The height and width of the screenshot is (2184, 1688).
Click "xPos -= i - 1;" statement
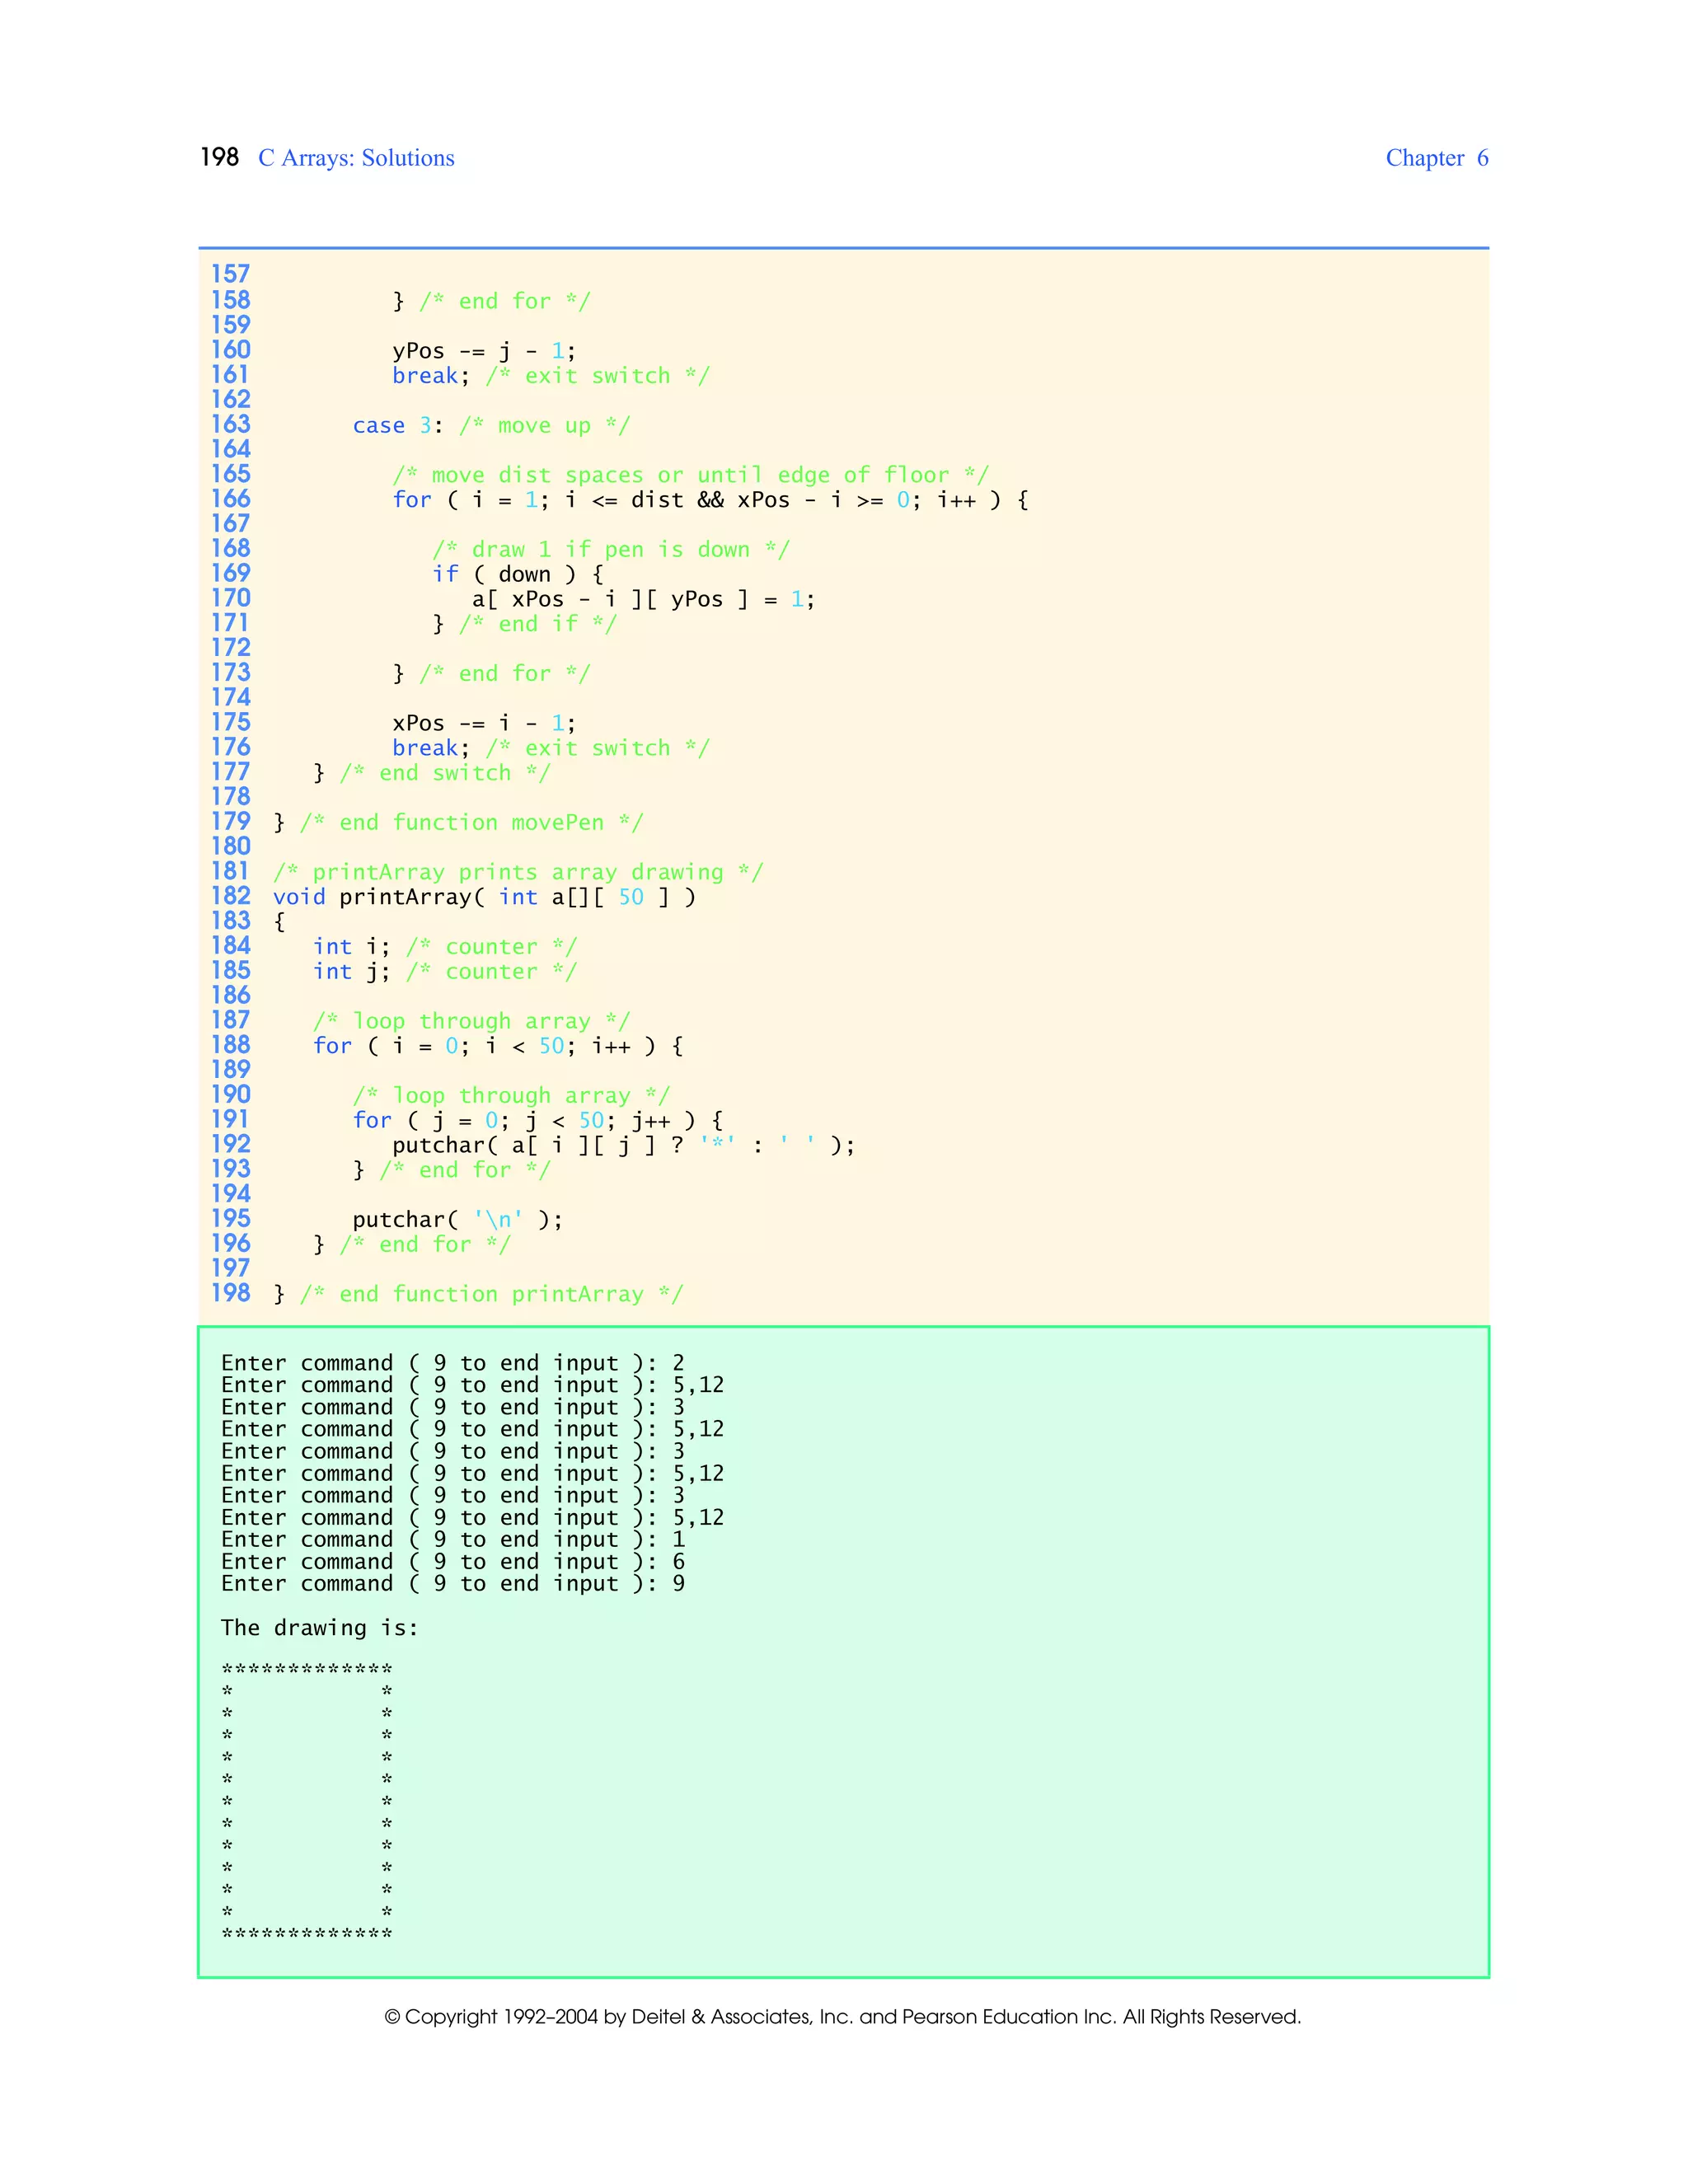(484, 723)
